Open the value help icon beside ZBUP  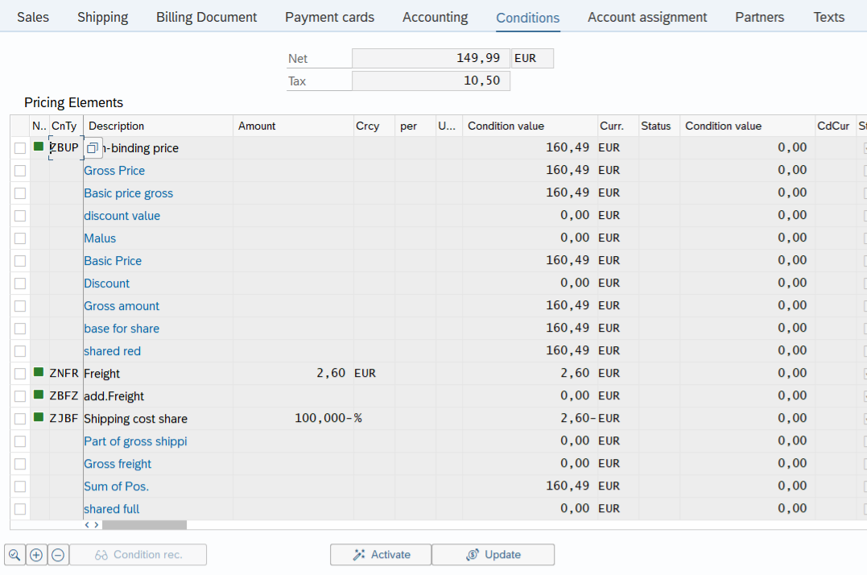(93, 147)
